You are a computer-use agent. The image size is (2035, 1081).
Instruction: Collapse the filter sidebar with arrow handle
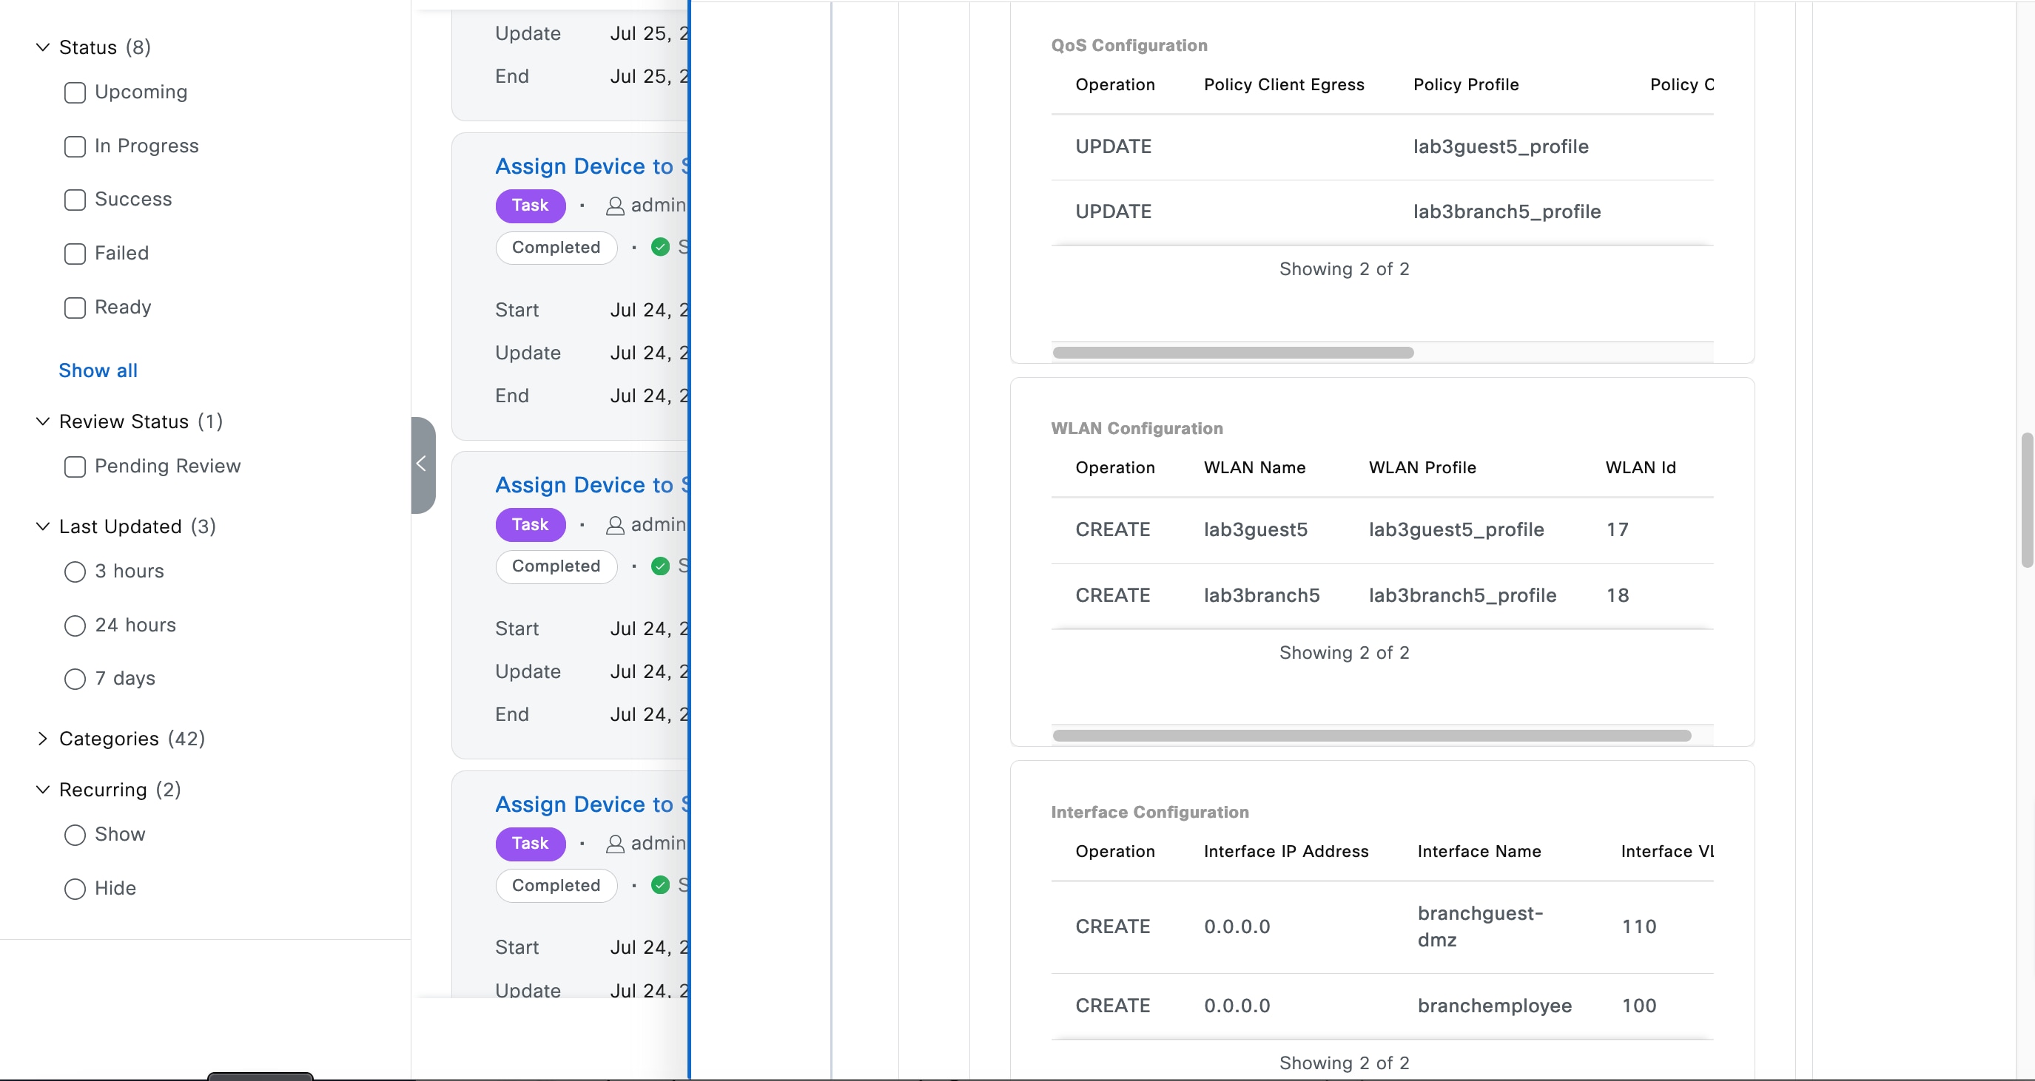click(422, 464)
